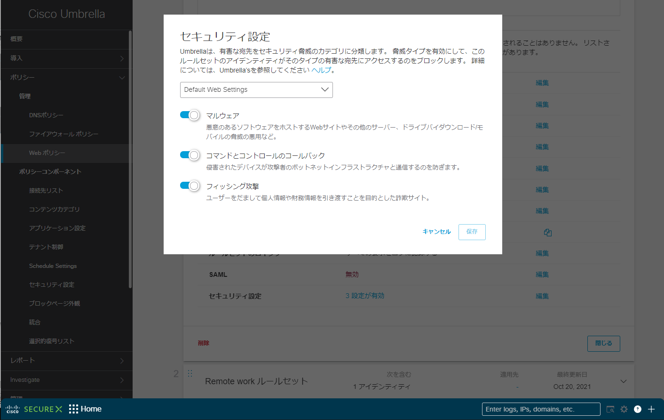The width and height of the screenshot is (664, 420).
Task: Disable コマンドとコントロールのコールバック toggle
Action: click(190, 155)
